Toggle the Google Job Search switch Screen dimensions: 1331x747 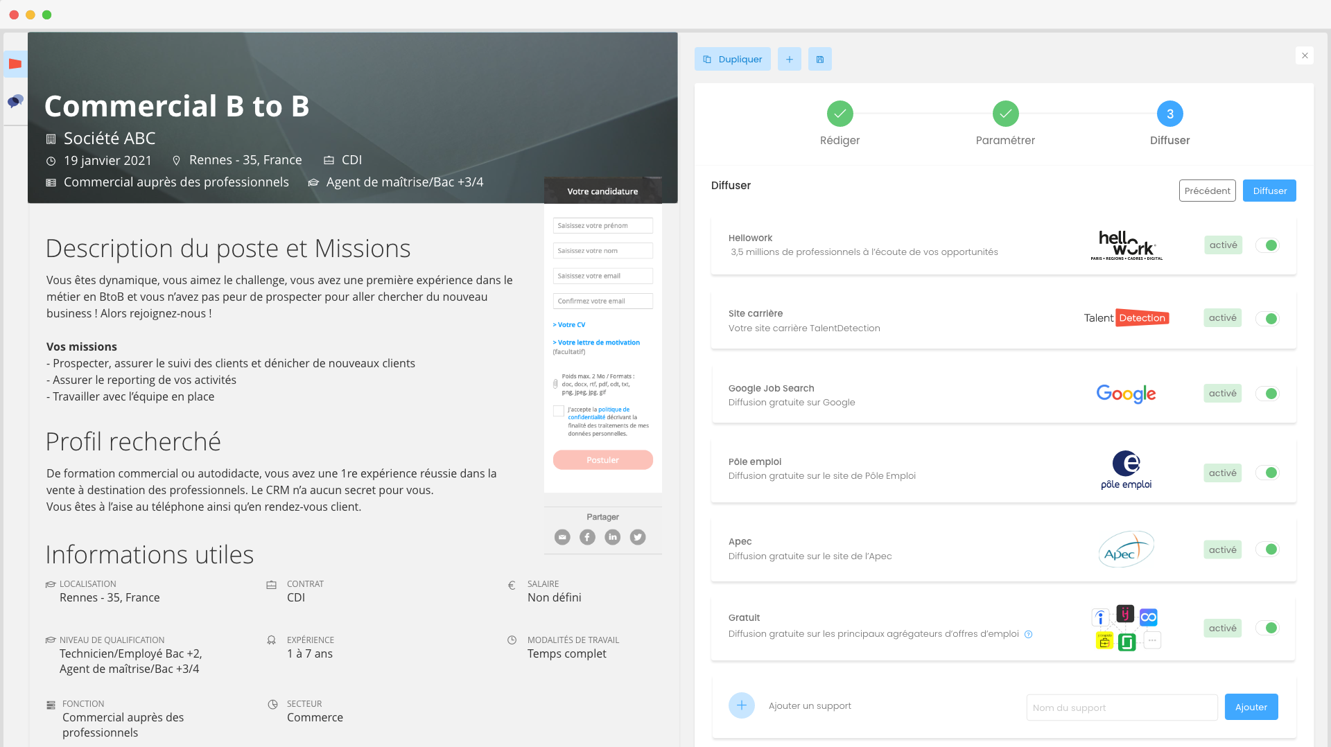[x=1267, y=394]
